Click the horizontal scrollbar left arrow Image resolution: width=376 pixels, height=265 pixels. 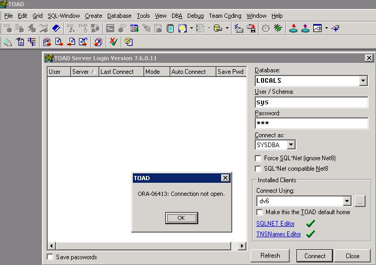pyautogui.click(x=52, y=246)
